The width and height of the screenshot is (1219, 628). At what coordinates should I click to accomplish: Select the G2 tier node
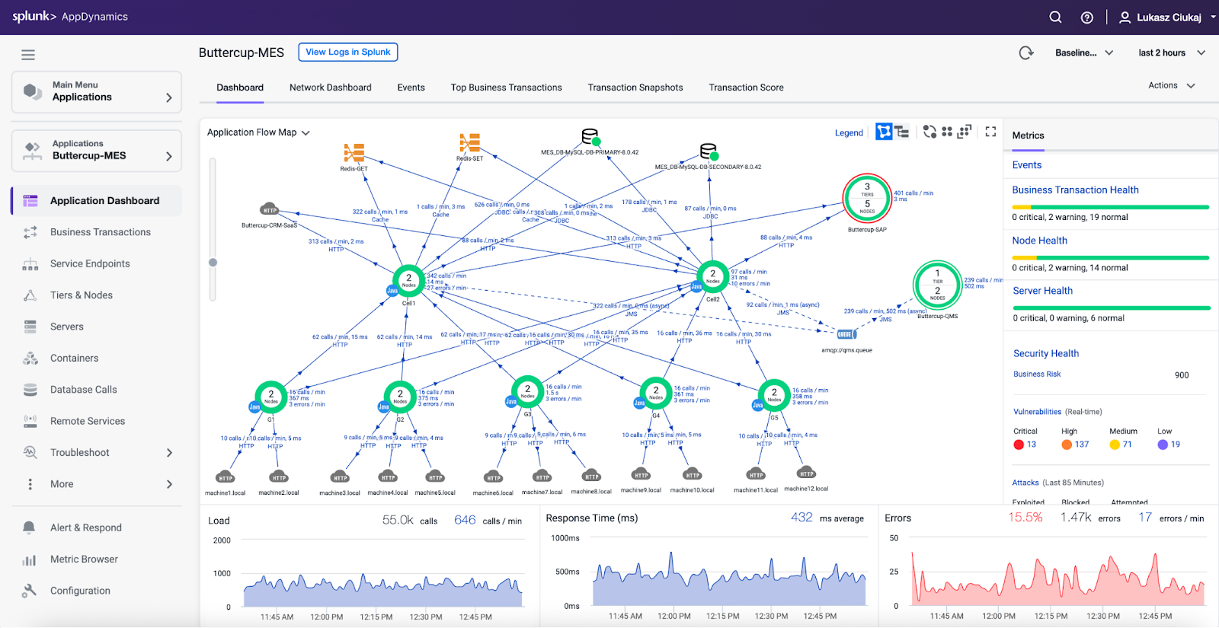pos(400,397)
